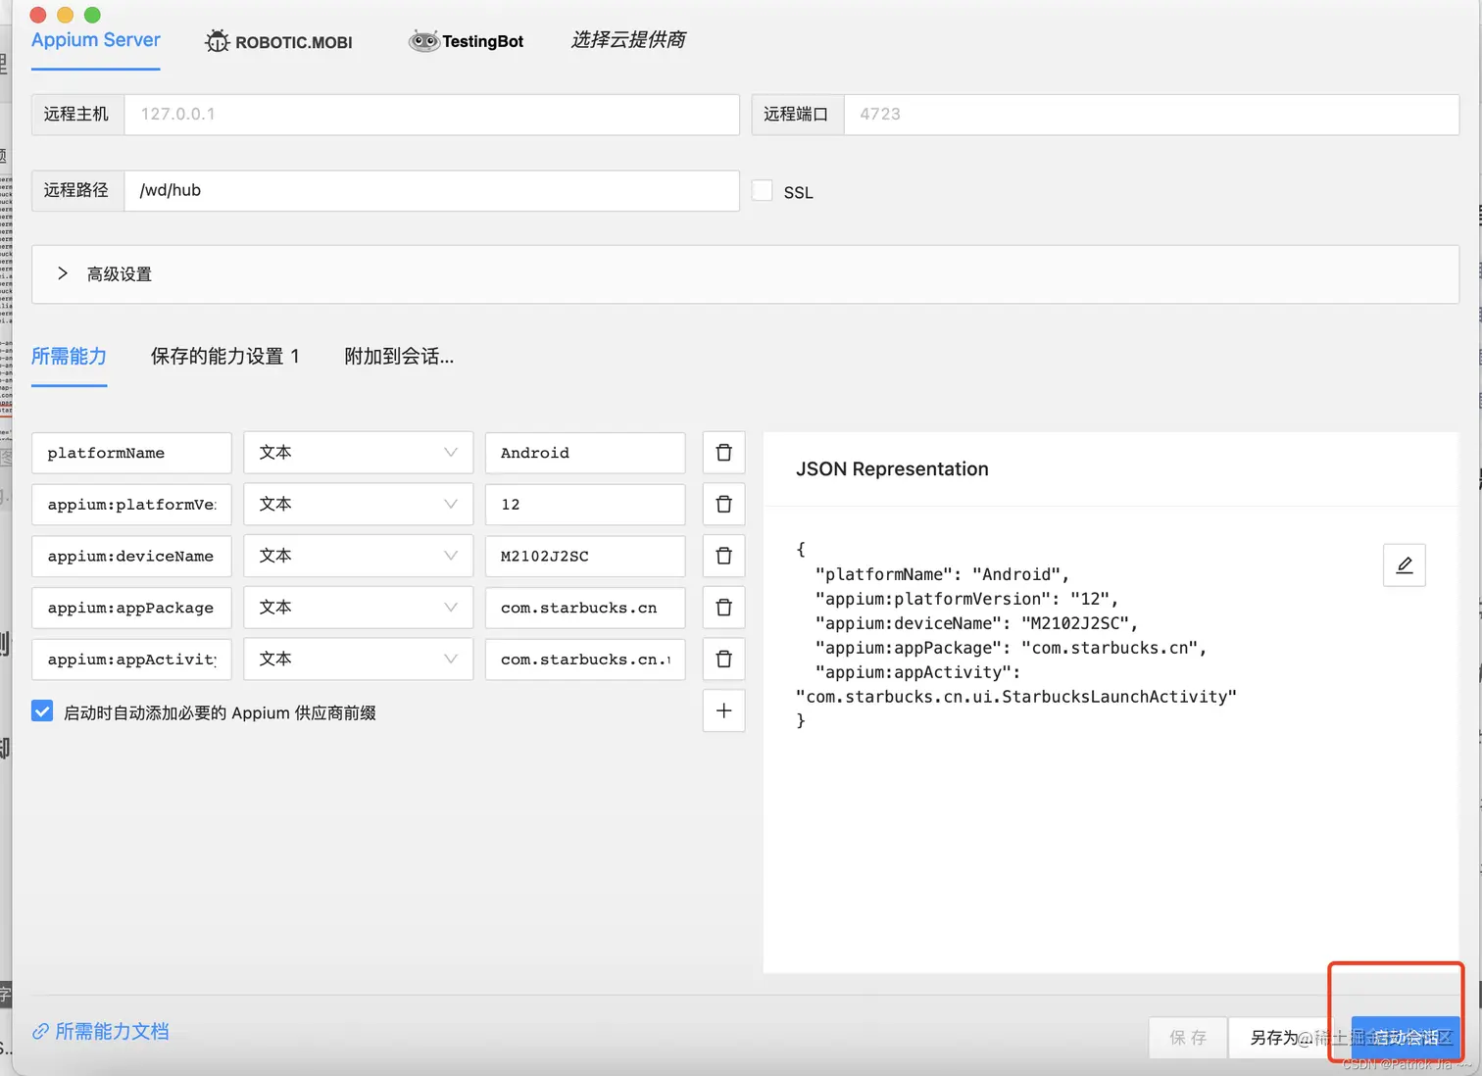
Task: Edit the Android value field
Action: point(585,453)
